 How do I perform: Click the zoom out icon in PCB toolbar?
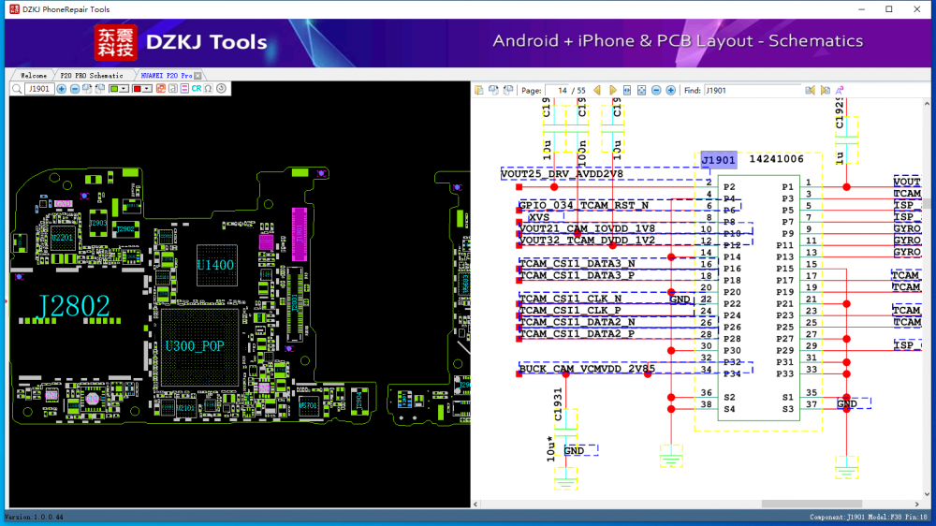tap(75, 89)
